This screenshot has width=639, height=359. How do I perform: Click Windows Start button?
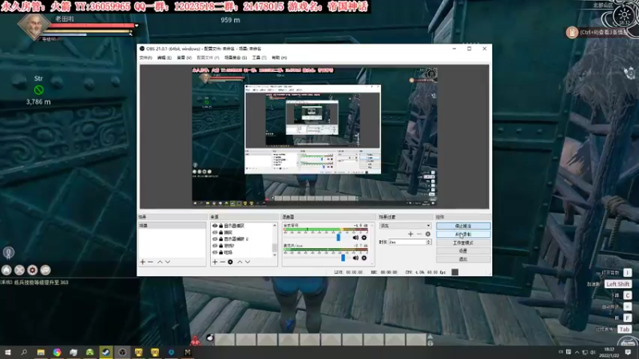coord(8,352)
